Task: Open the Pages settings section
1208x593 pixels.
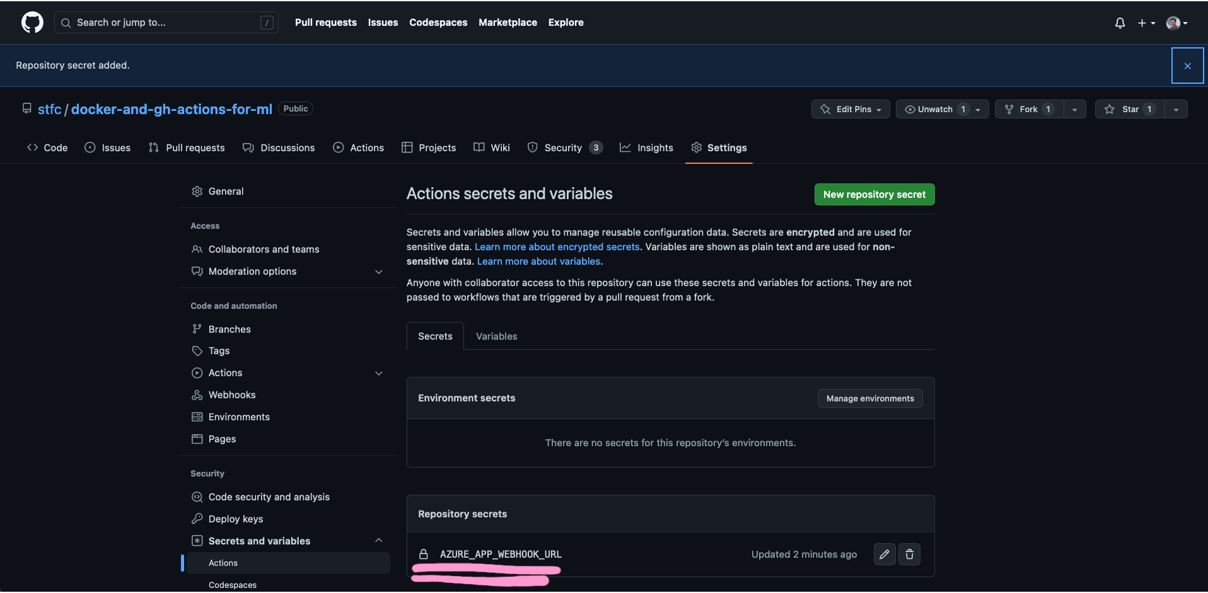Action: coord(221,439)
